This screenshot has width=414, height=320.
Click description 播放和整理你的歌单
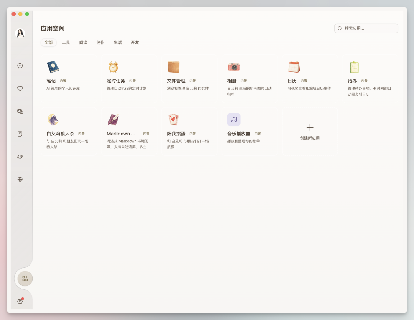point(243,141)
